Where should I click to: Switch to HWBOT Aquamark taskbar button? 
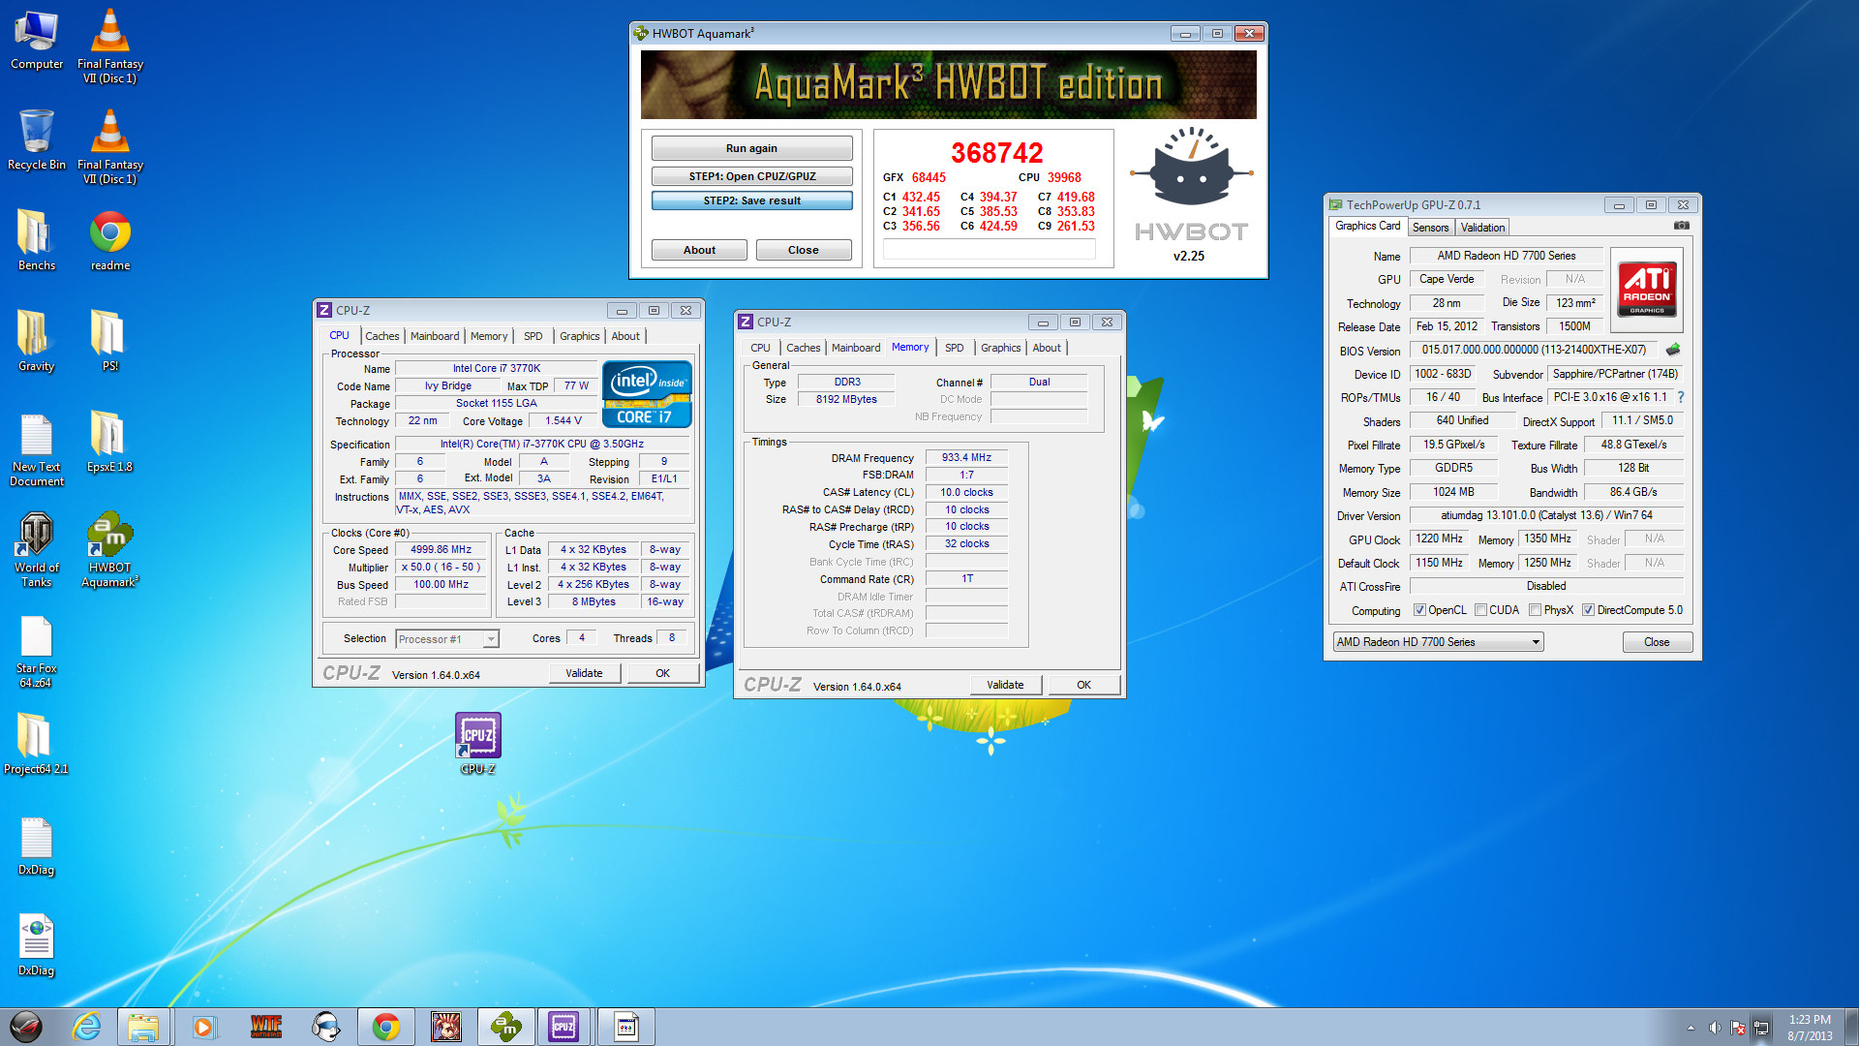pyautogui.click(x=506, y=1027)
